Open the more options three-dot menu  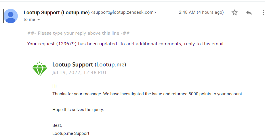point(263,13)
